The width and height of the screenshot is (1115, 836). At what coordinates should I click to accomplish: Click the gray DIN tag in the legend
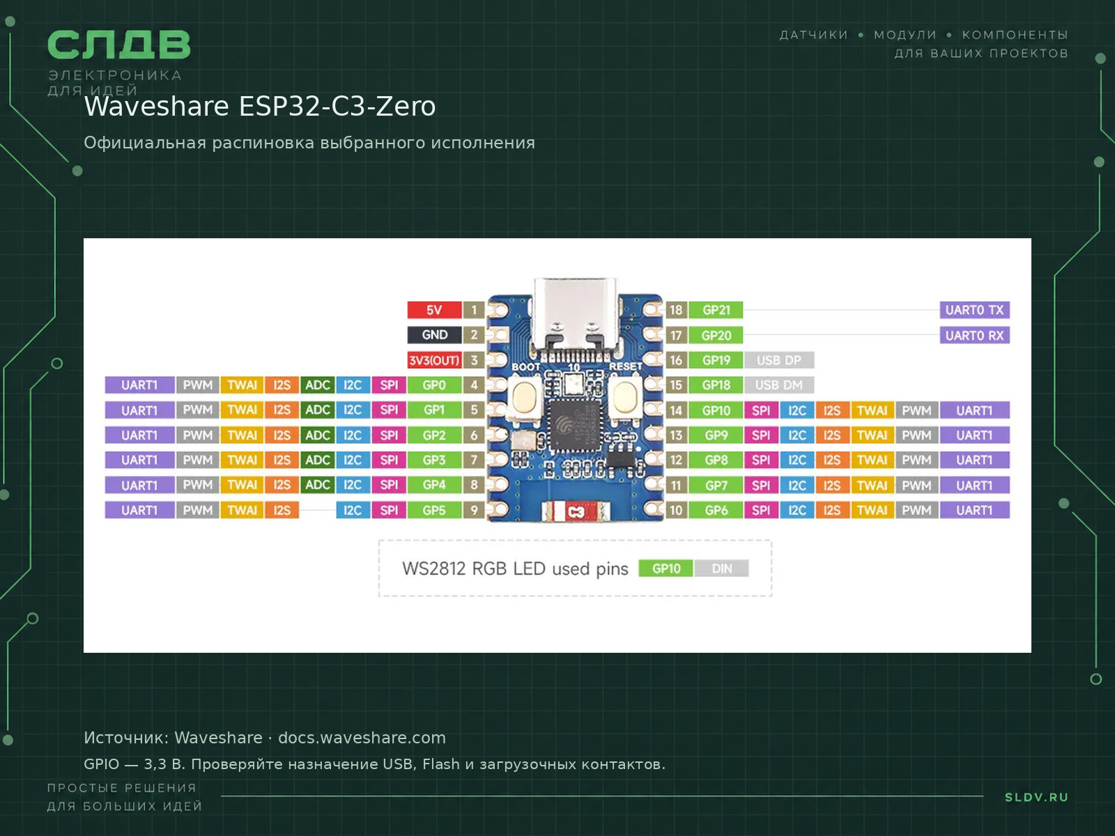(x=722, y=568)
